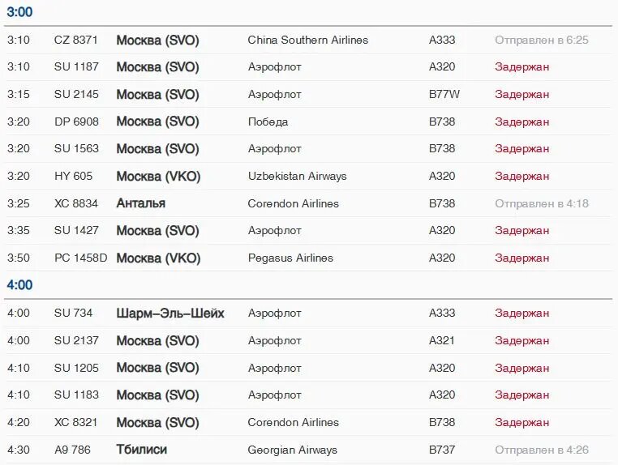Select Corendon Airlines flight XC 8321
This screenshot has height=465, width=618.
point(76,422)
